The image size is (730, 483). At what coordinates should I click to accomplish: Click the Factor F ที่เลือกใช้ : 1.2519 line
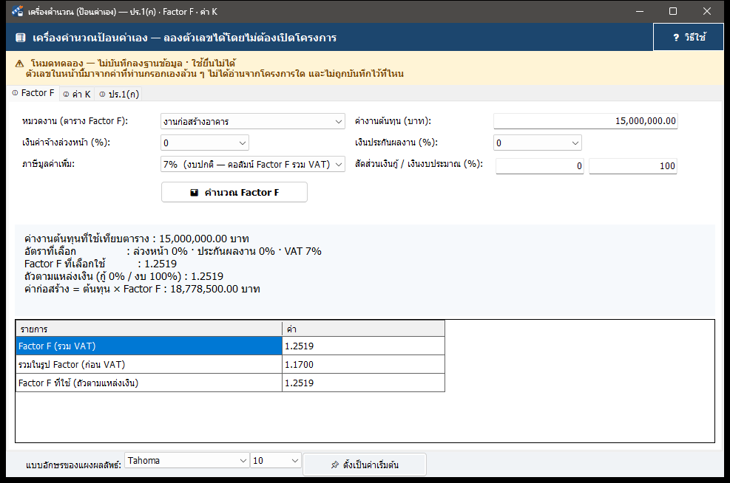tap(101, 264)
